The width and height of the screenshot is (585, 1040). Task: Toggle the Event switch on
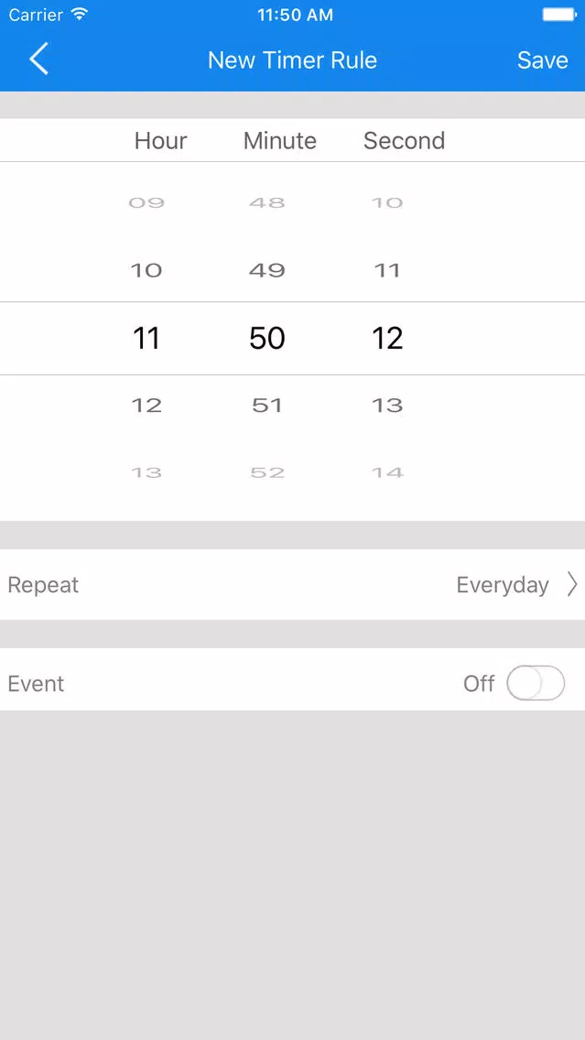536,683
